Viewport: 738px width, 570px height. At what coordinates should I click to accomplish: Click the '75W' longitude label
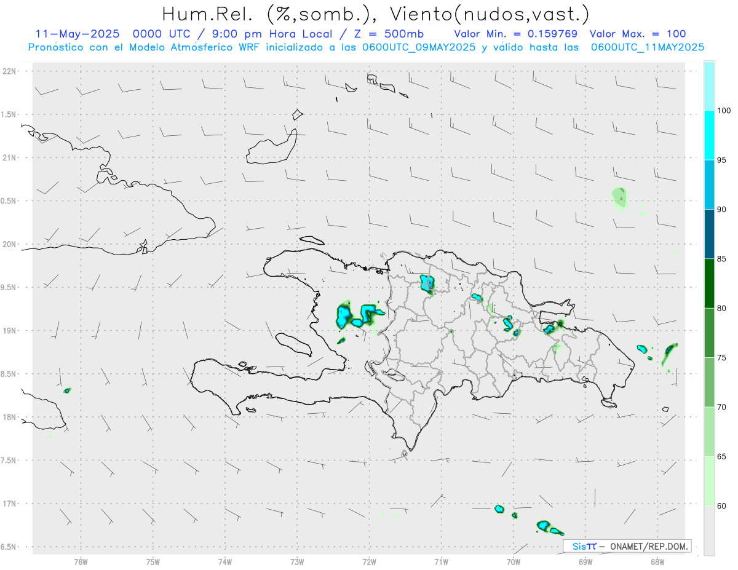pos(153,562)
